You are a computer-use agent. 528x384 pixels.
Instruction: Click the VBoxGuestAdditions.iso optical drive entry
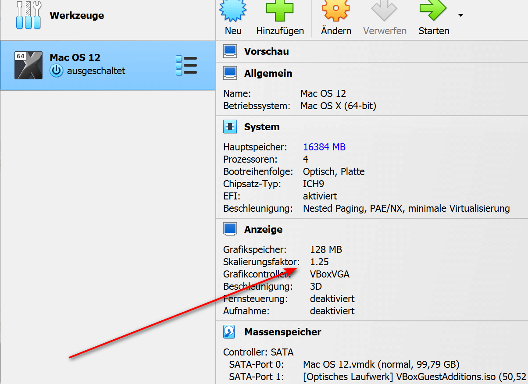(x=414, y=377)
